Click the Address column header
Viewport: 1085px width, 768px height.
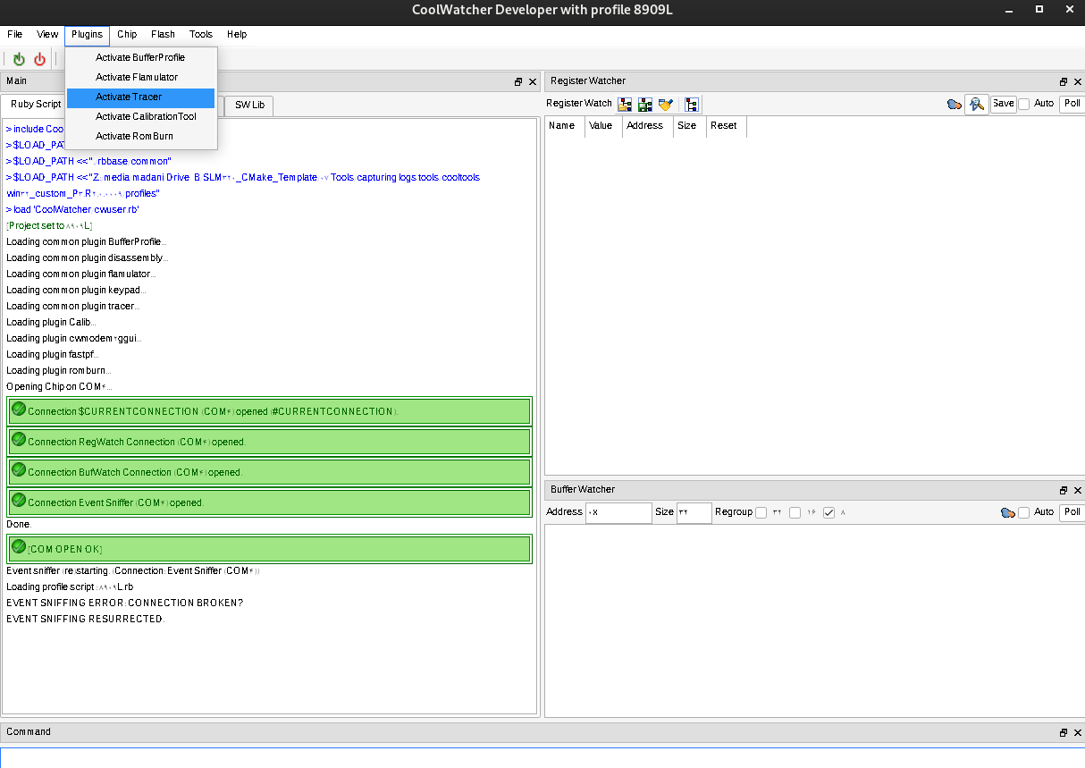pyautogui.click(x=648, y=126)
